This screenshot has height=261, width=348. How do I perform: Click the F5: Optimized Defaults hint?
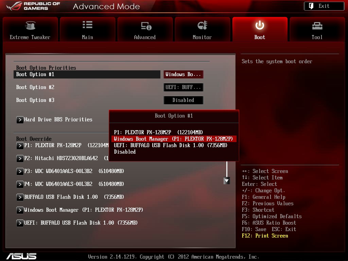coord(272,216)
